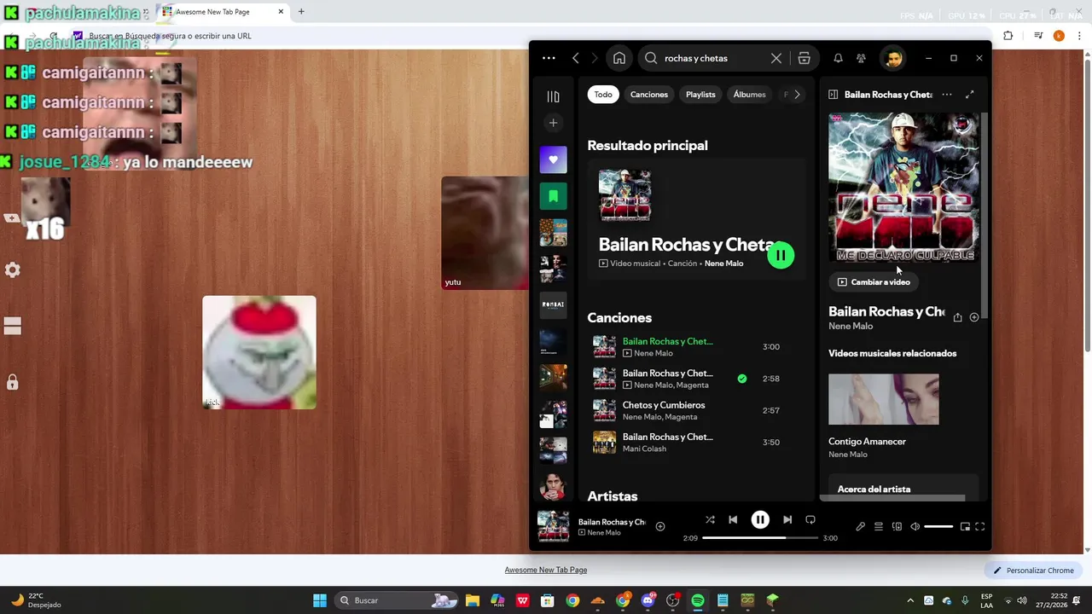Screen dimensions: 1092x614
Task: Open the miniplayer icon
Action: 965,527
